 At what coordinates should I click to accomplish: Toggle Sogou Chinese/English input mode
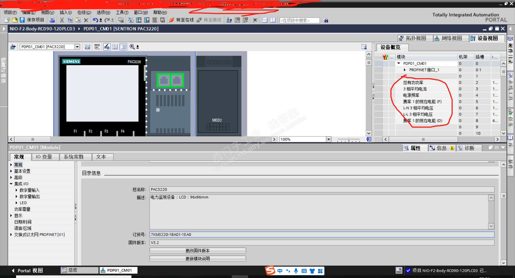click(x=280, y=271)
